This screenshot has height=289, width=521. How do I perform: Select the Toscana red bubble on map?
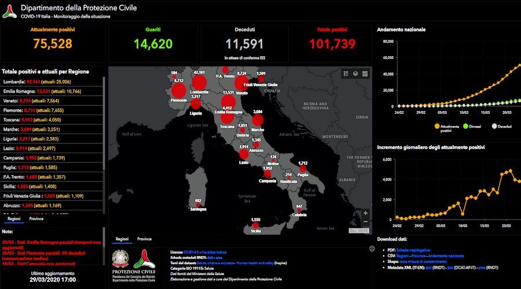click(228, 117)
